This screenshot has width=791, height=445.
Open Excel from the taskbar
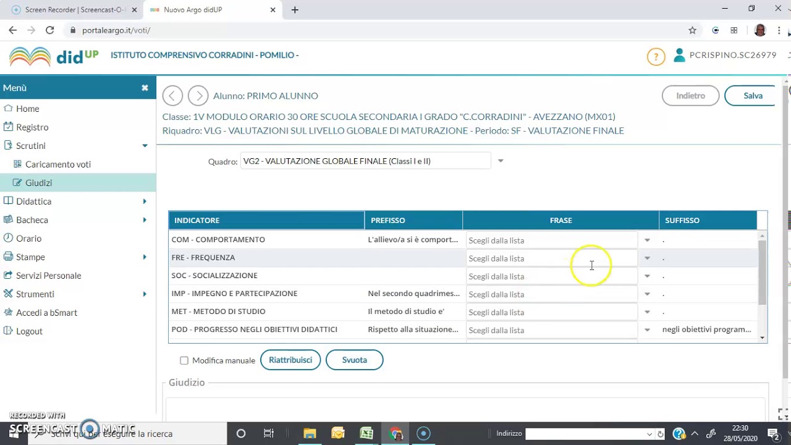(x=366, y=433)
